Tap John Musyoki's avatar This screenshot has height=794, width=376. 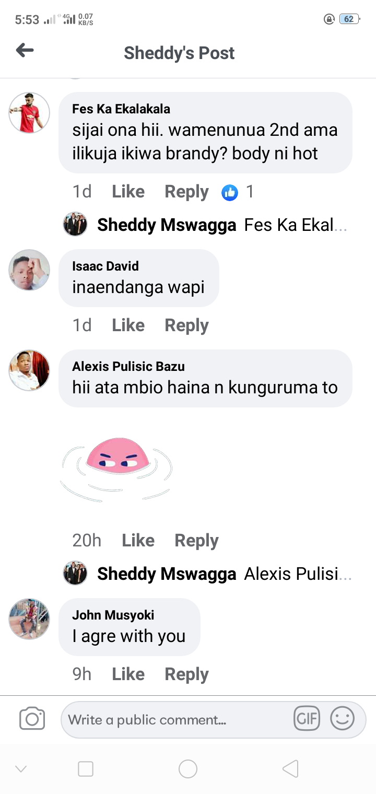29,619
